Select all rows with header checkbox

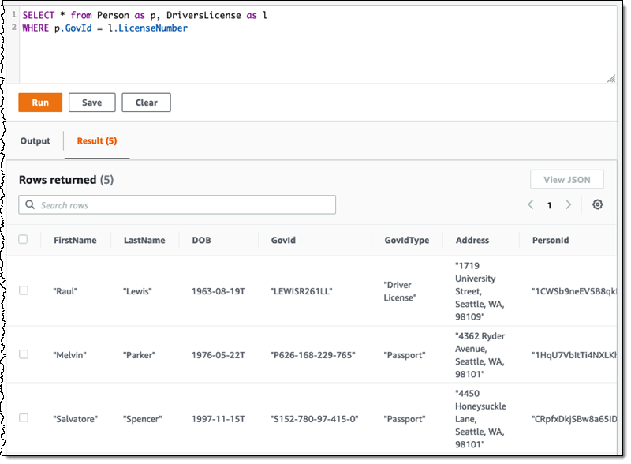(23, 240)
